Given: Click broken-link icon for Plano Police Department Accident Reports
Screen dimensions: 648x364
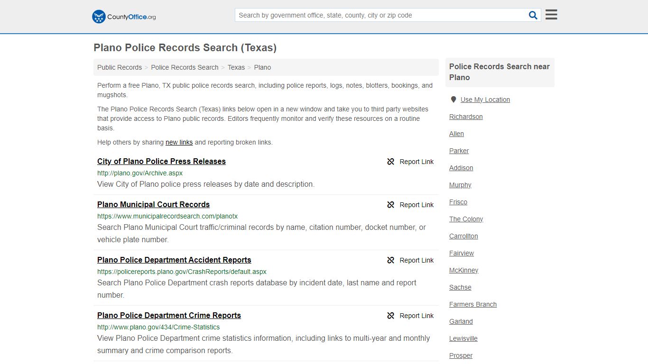Looking at the screenshot, I should pos(391,260).
